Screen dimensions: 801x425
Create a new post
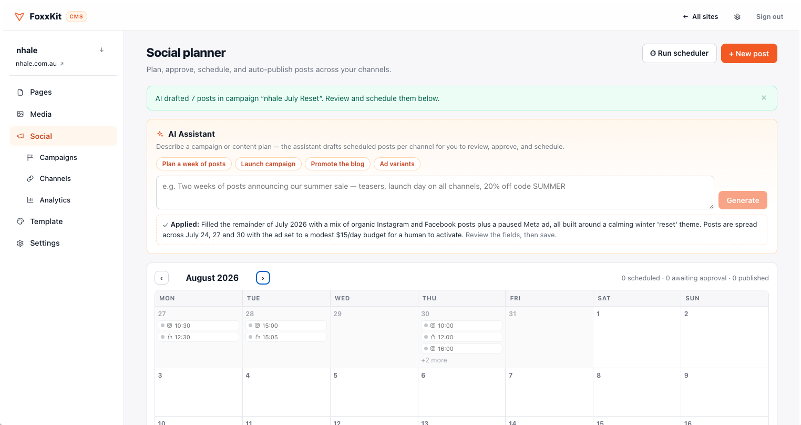(749, 53)
